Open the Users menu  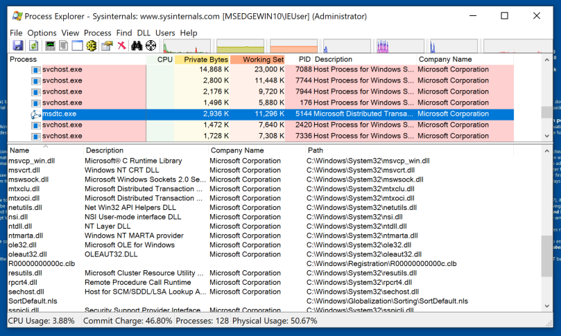pos(165,33)
